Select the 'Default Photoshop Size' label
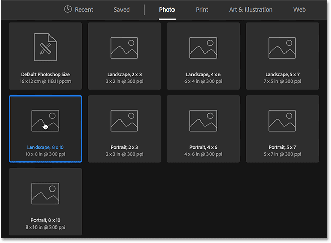This screenshot has width=331, height=243. point(45,74)
